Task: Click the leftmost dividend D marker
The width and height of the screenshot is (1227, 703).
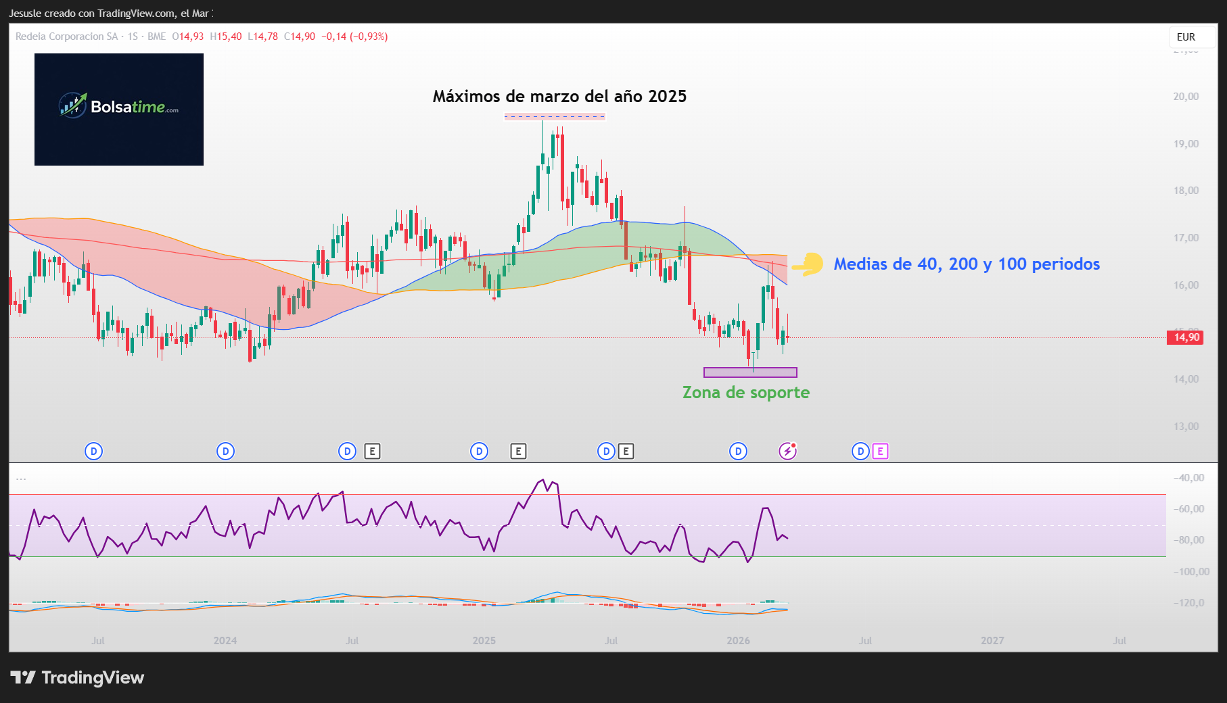Action: (93, 451)
